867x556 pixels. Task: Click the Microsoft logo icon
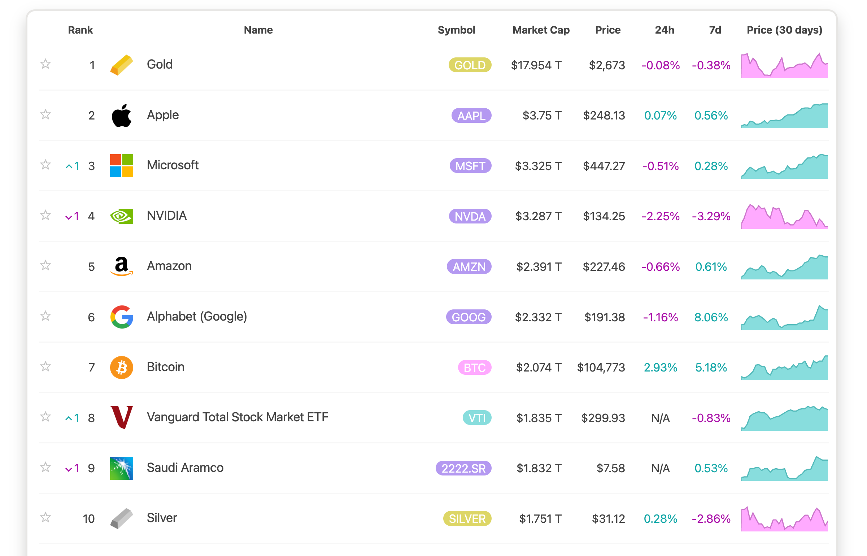click(122, 166)
